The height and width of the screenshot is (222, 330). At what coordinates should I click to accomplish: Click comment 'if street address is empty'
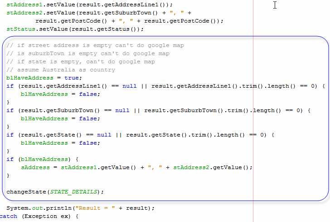pyautogui.click(x=95, y=45)
